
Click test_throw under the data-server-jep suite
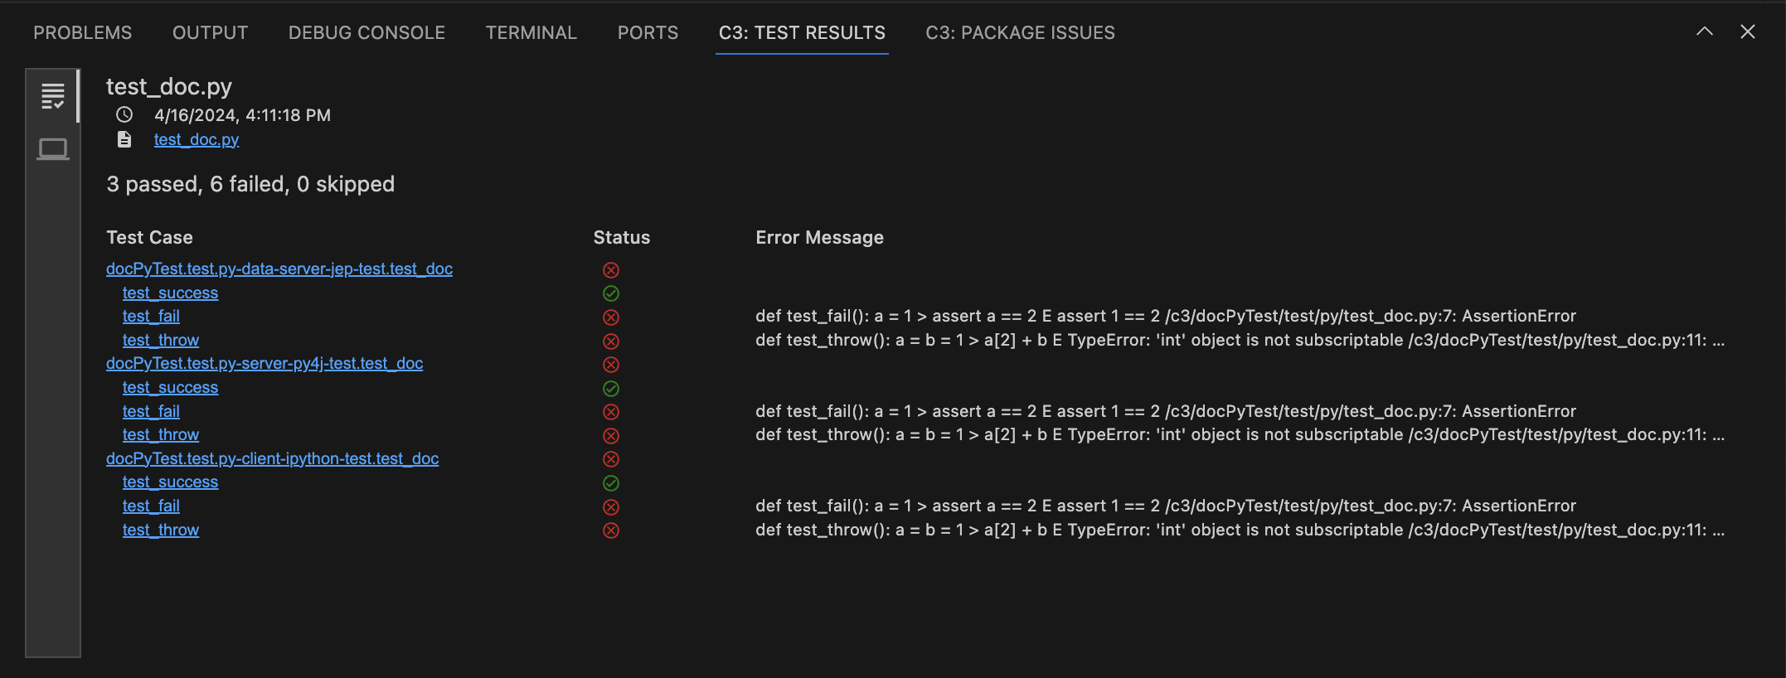click(x=161, y=340)
